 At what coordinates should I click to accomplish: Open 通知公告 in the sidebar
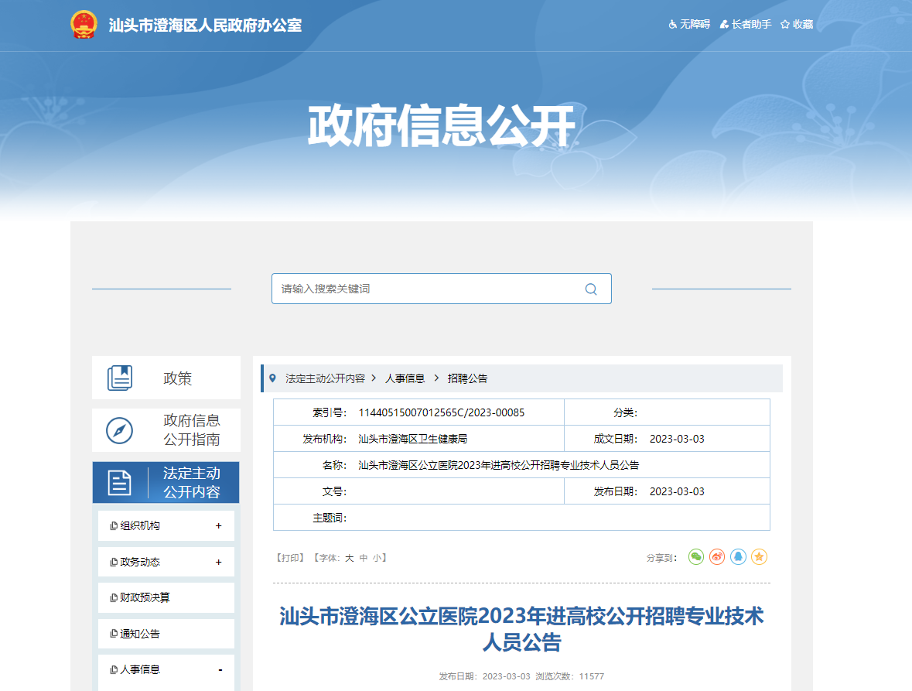click(140, 634)
